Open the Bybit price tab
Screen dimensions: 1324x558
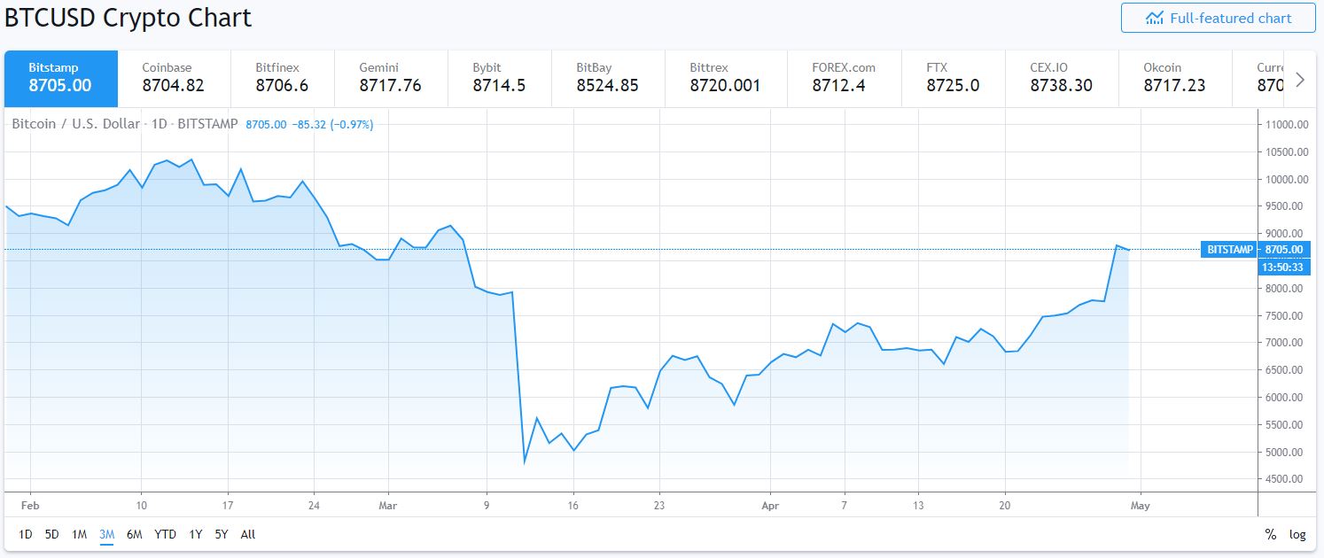tap(499, 78)
